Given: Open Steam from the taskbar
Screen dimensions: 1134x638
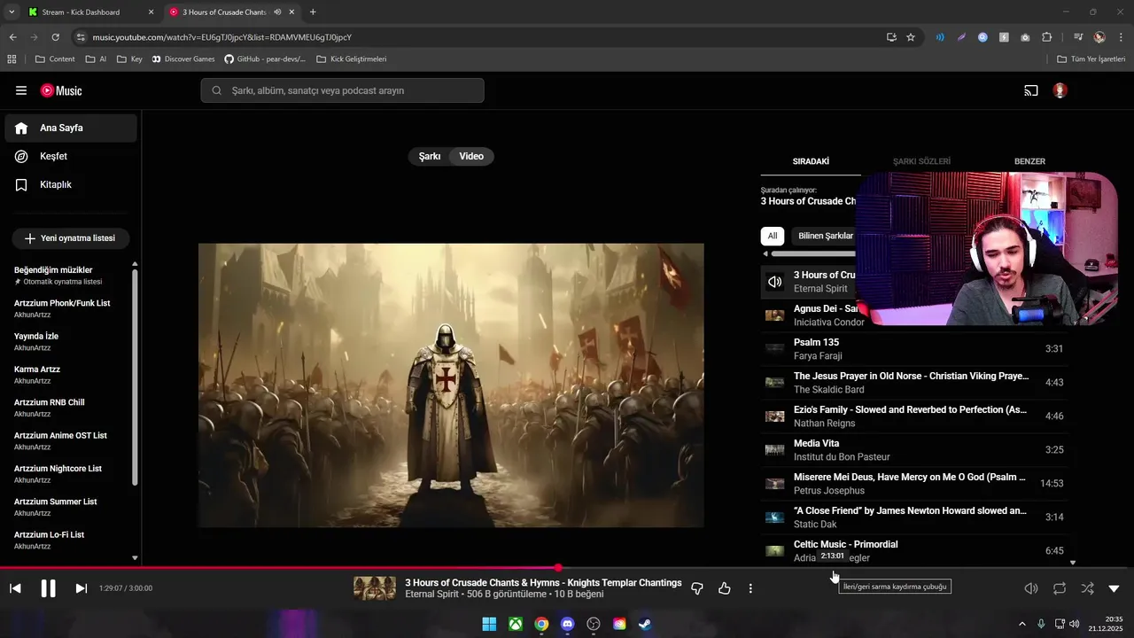Looking at the screenshot, I should (646, 624).
